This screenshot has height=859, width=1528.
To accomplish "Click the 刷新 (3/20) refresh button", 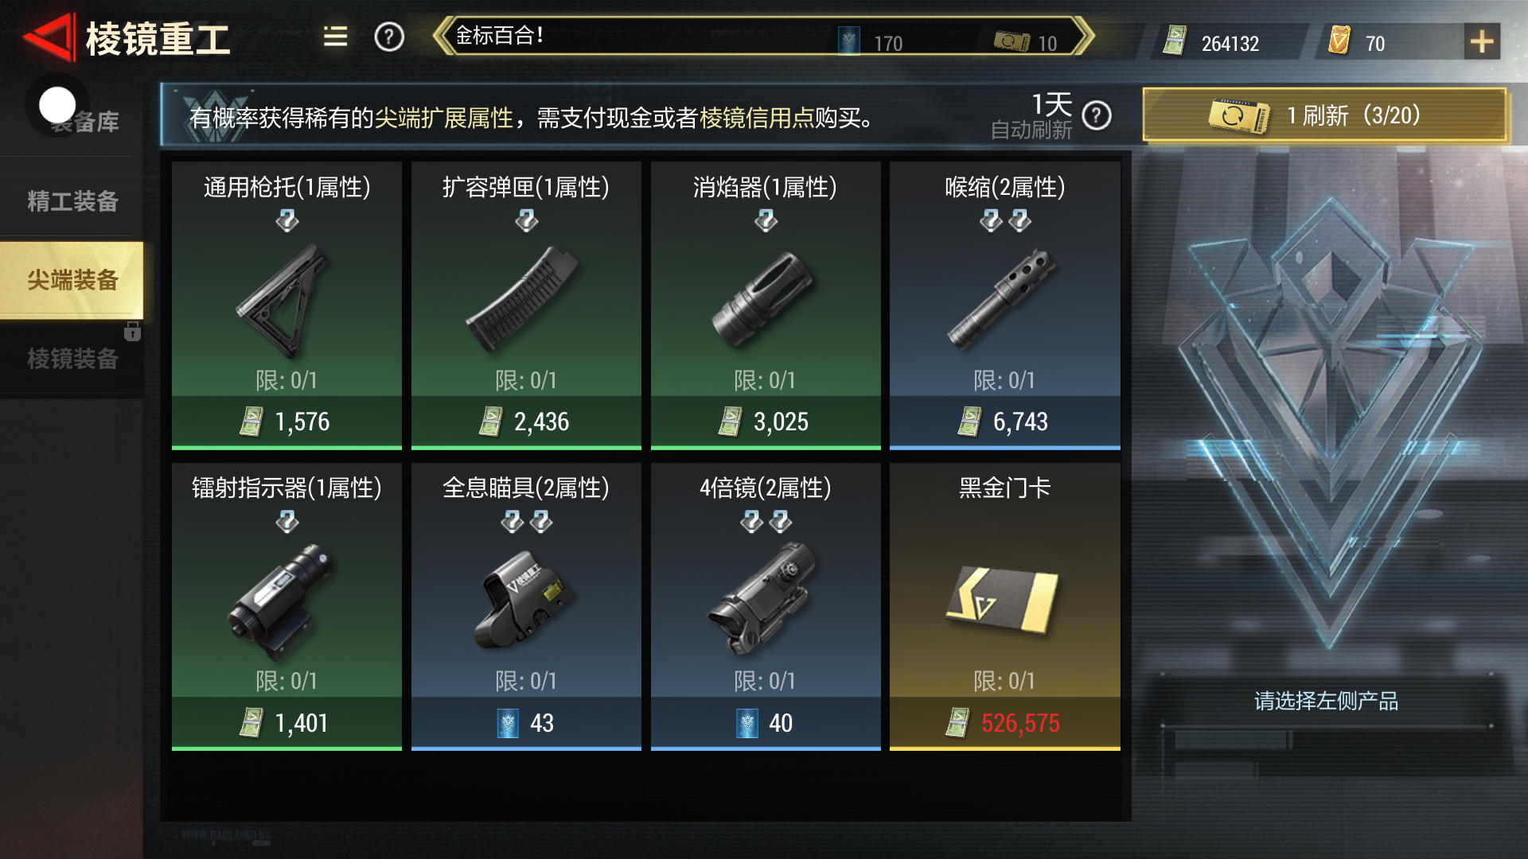I will [1324, 116].
